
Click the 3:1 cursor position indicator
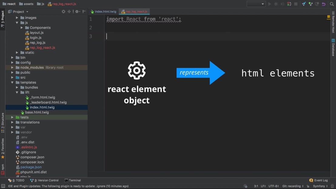[256, 186]
